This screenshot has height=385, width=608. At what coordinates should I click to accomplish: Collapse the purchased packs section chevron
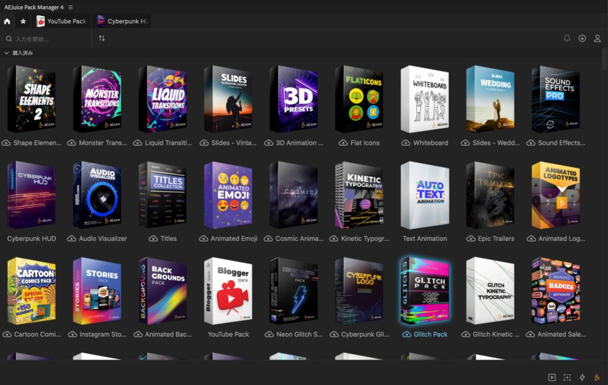tap(7, 53)
